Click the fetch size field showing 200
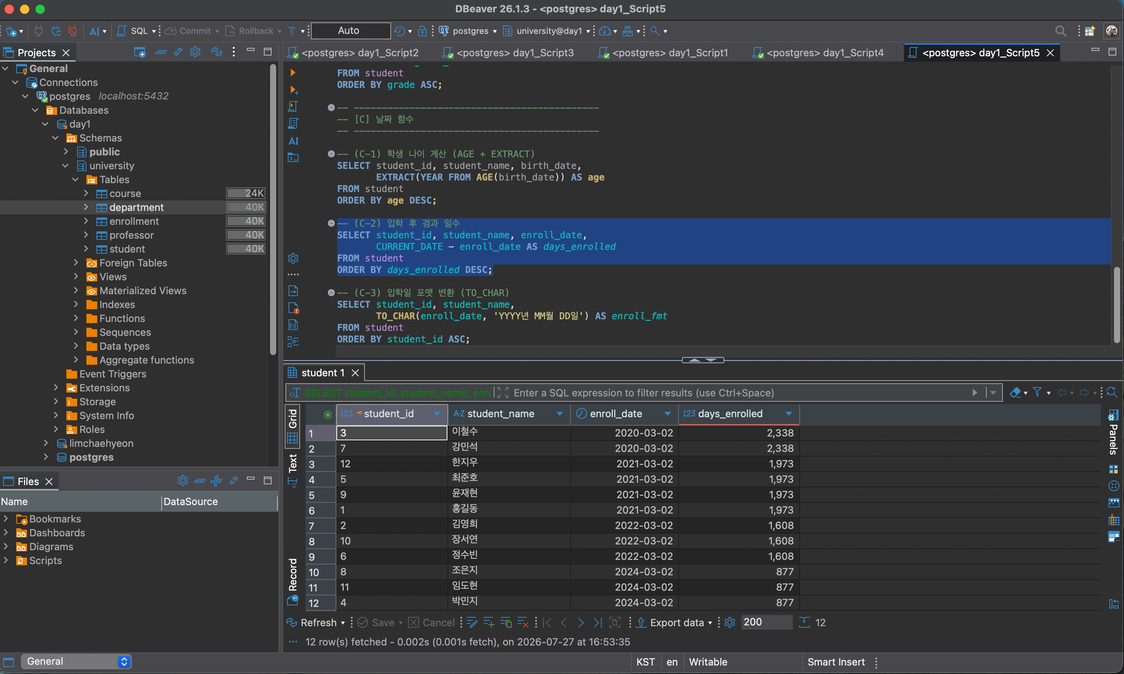1124x674 pixels. pos(766,622)
